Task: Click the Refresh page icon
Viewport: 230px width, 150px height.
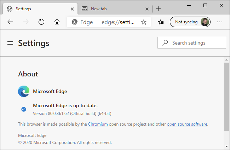Action: pos(41,22)
